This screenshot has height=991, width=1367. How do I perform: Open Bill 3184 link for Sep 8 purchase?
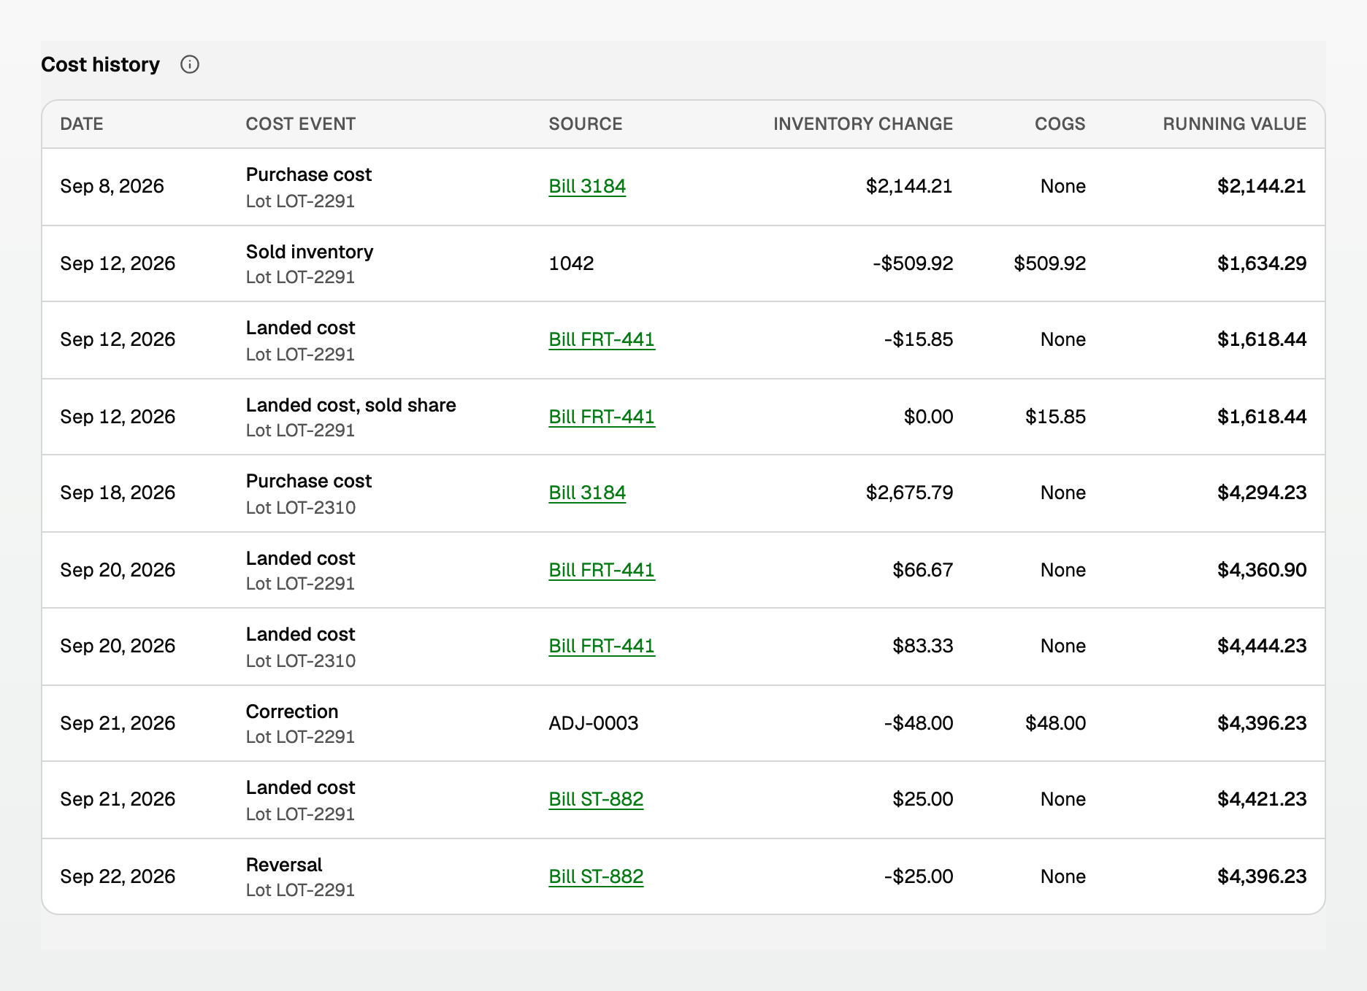pos(587,186)
